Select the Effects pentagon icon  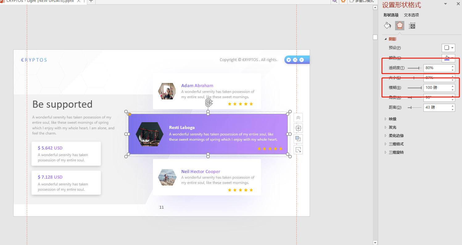coord(400,26)
